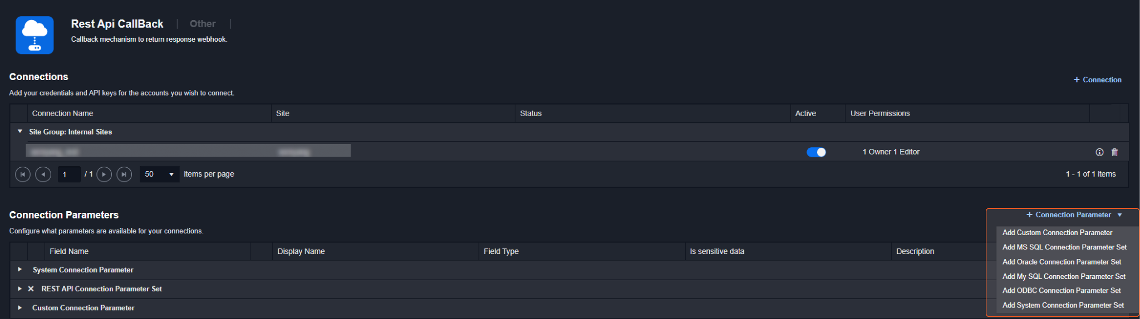The image size is (1140, 319).
Task: Choose Add Oracle Connection Parameter Set
Action: pyautogui.click(x=1062, y=262)
